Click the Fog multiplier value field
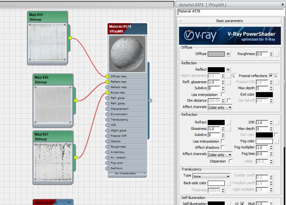Image resolution: width=286 pixels, height=205 pixels. click(262, 147)
